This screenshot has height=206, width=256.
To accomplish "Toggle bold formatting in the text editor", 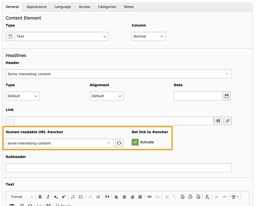I will pyautogui.click(x=40, y=197).
